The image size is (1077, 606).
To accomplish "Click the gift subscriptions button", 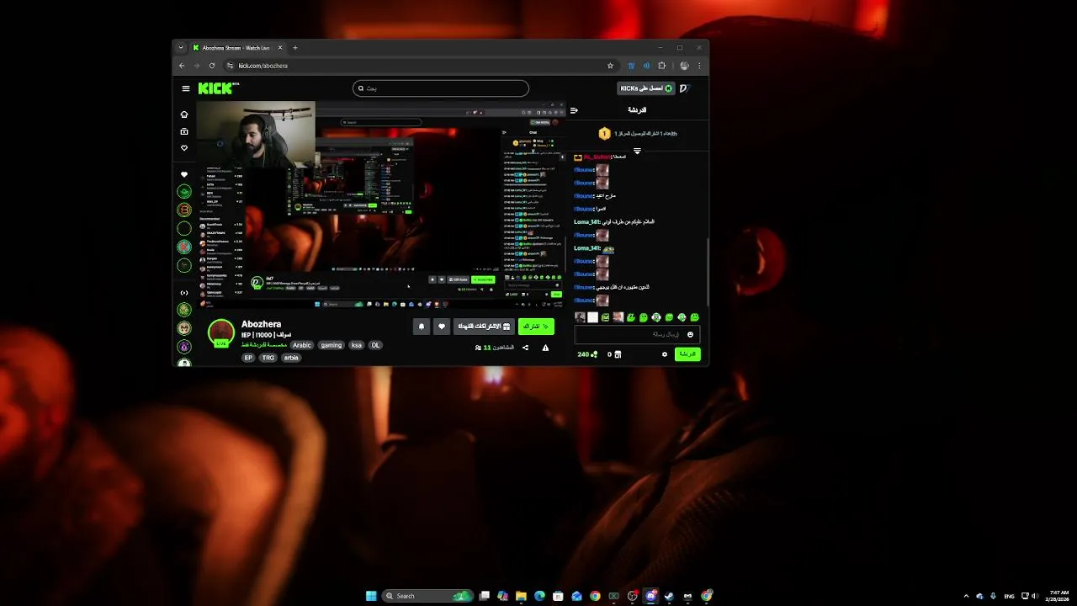I will pos(484,327).
